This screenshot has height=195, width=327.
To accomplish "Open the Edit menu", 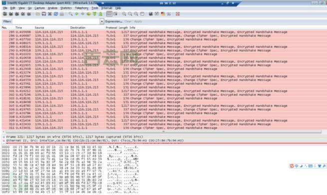I will pyautogui.click(x=12, y=8).
